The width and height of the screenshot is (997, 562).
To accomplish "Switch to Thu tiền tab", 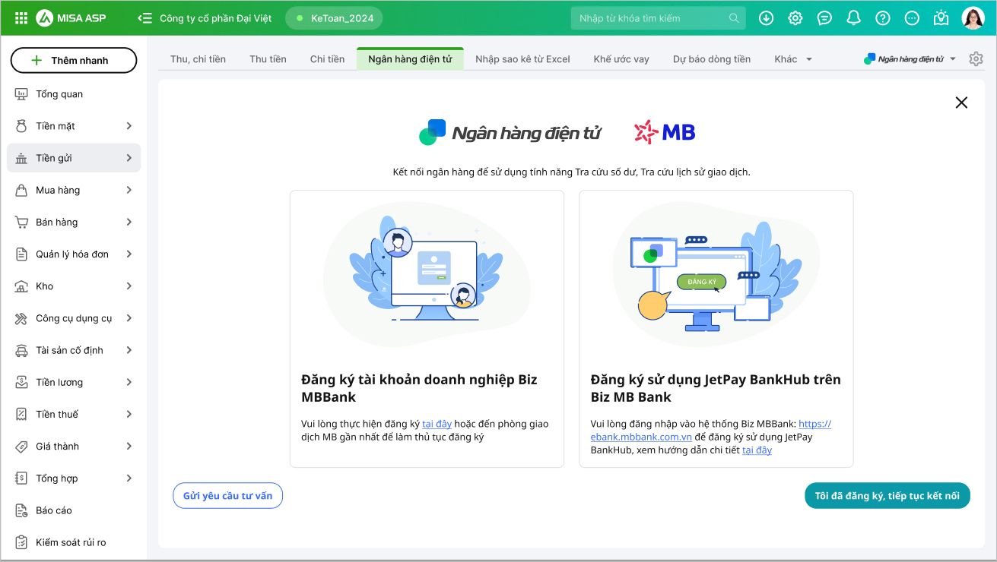I will (268, 59).
